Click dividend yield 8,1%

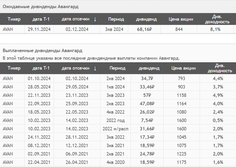[x=215, y=29]
